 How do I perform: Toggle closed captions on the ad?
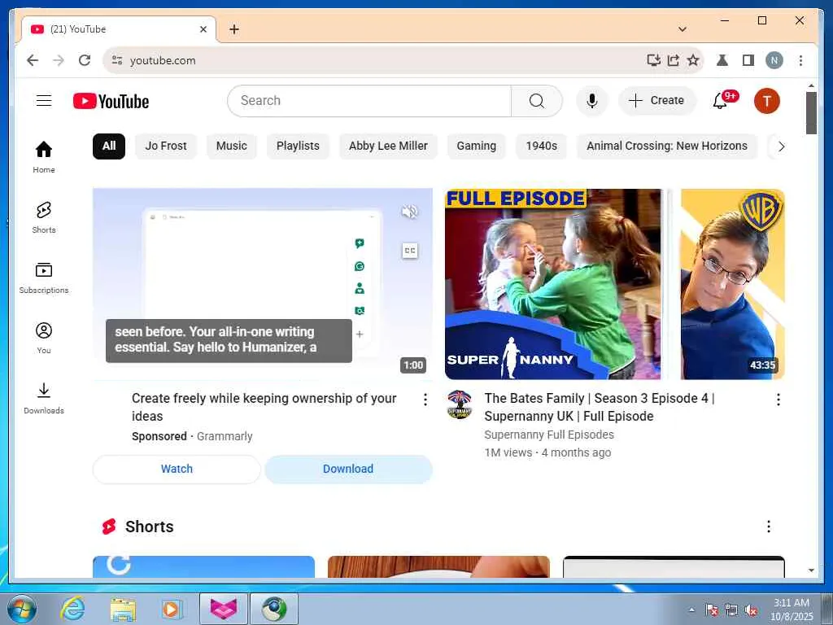410,251
